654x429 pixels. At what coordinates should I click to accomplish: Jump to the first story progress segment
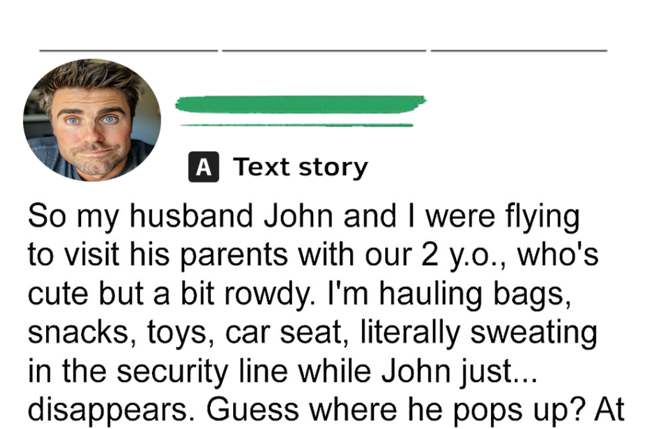128,50
